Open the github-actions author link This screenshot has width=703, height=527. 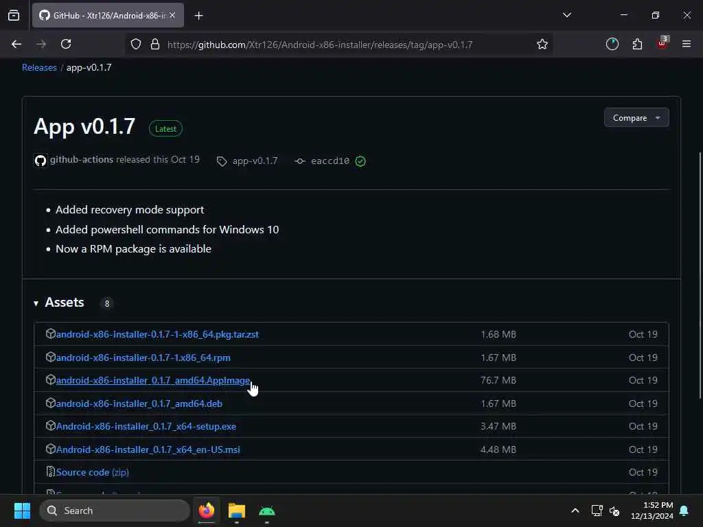click(x=82, y=159)
